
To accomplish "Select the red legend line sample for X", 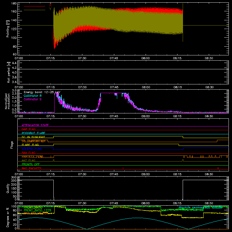I will click(35, 6).
